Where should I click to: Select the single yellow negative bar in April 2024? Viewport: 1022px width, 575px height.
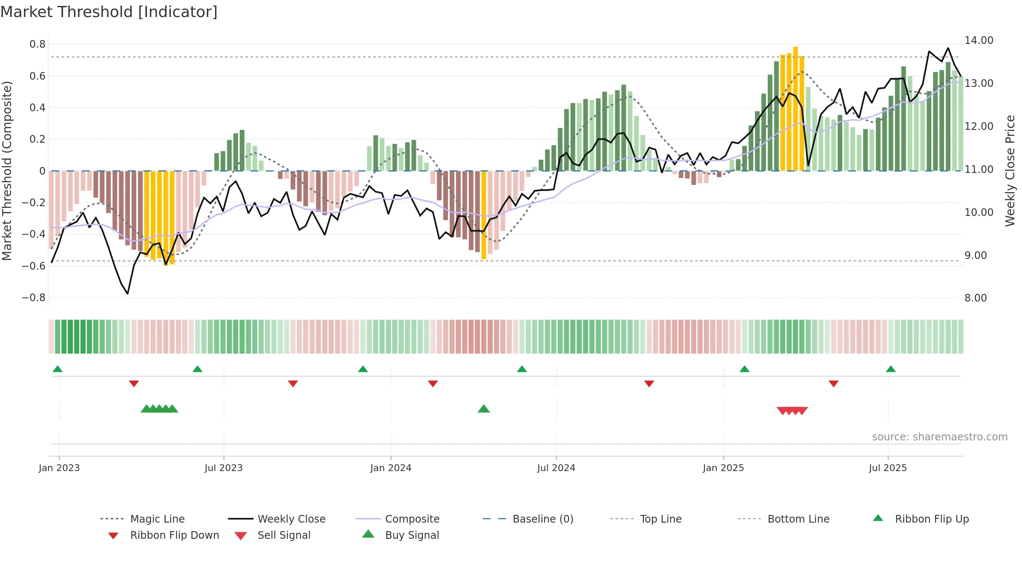pyautogui.click(x=484, y=215)
